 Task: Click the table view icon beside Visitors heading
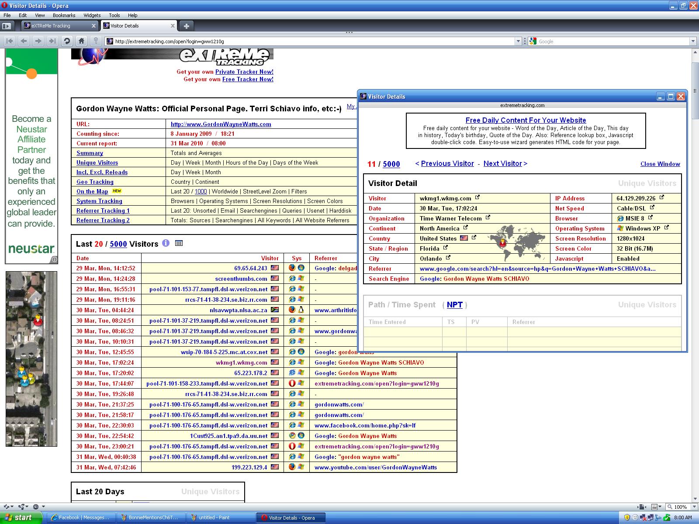[179, 243]
